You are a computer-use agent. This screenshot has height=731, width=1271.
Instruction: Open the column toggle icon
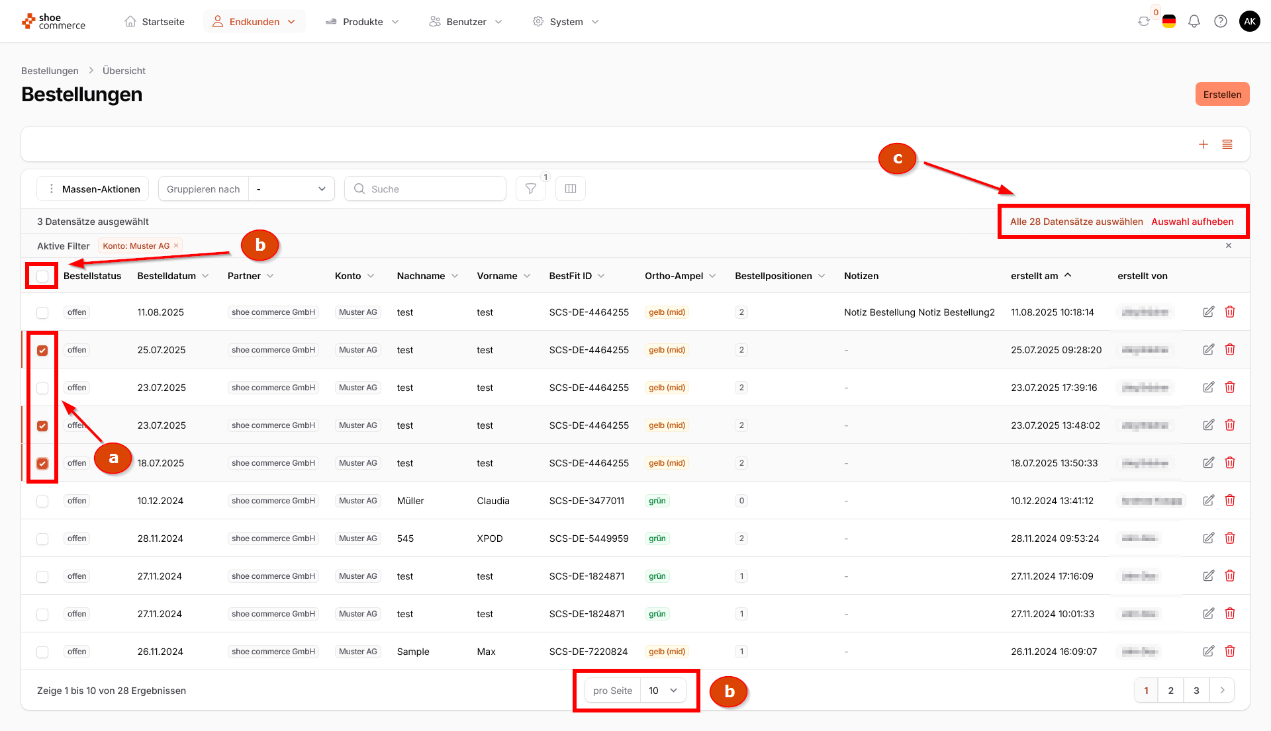pyautogui.click(x=570, y=189)
